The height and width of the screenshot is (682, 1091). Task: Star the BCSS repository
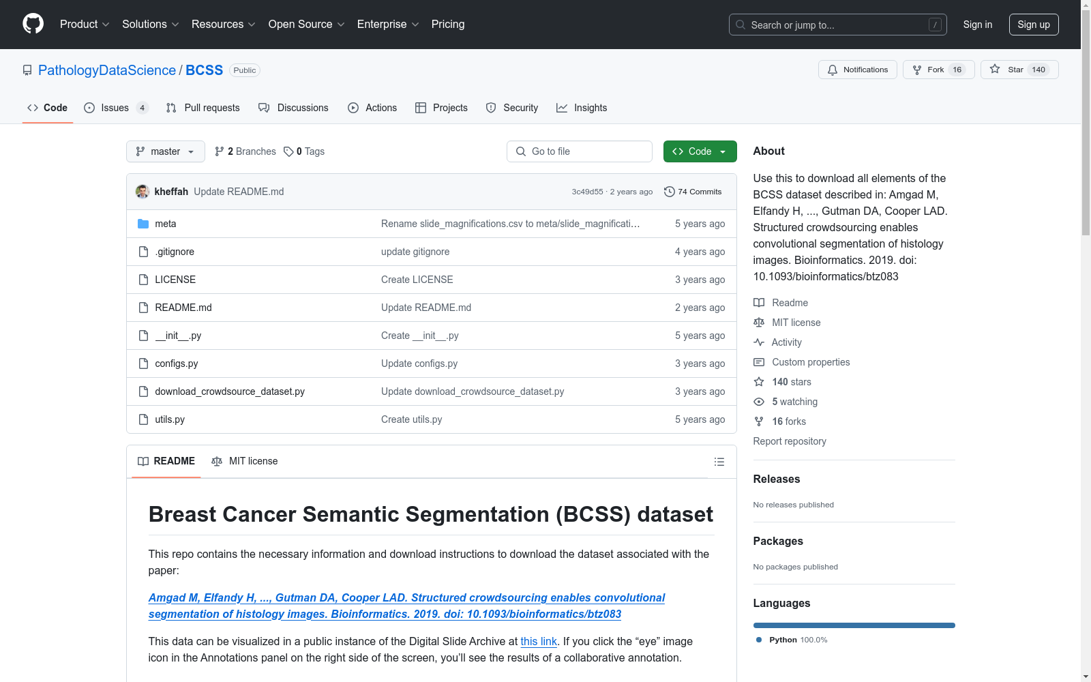(x=1019, y=70)
